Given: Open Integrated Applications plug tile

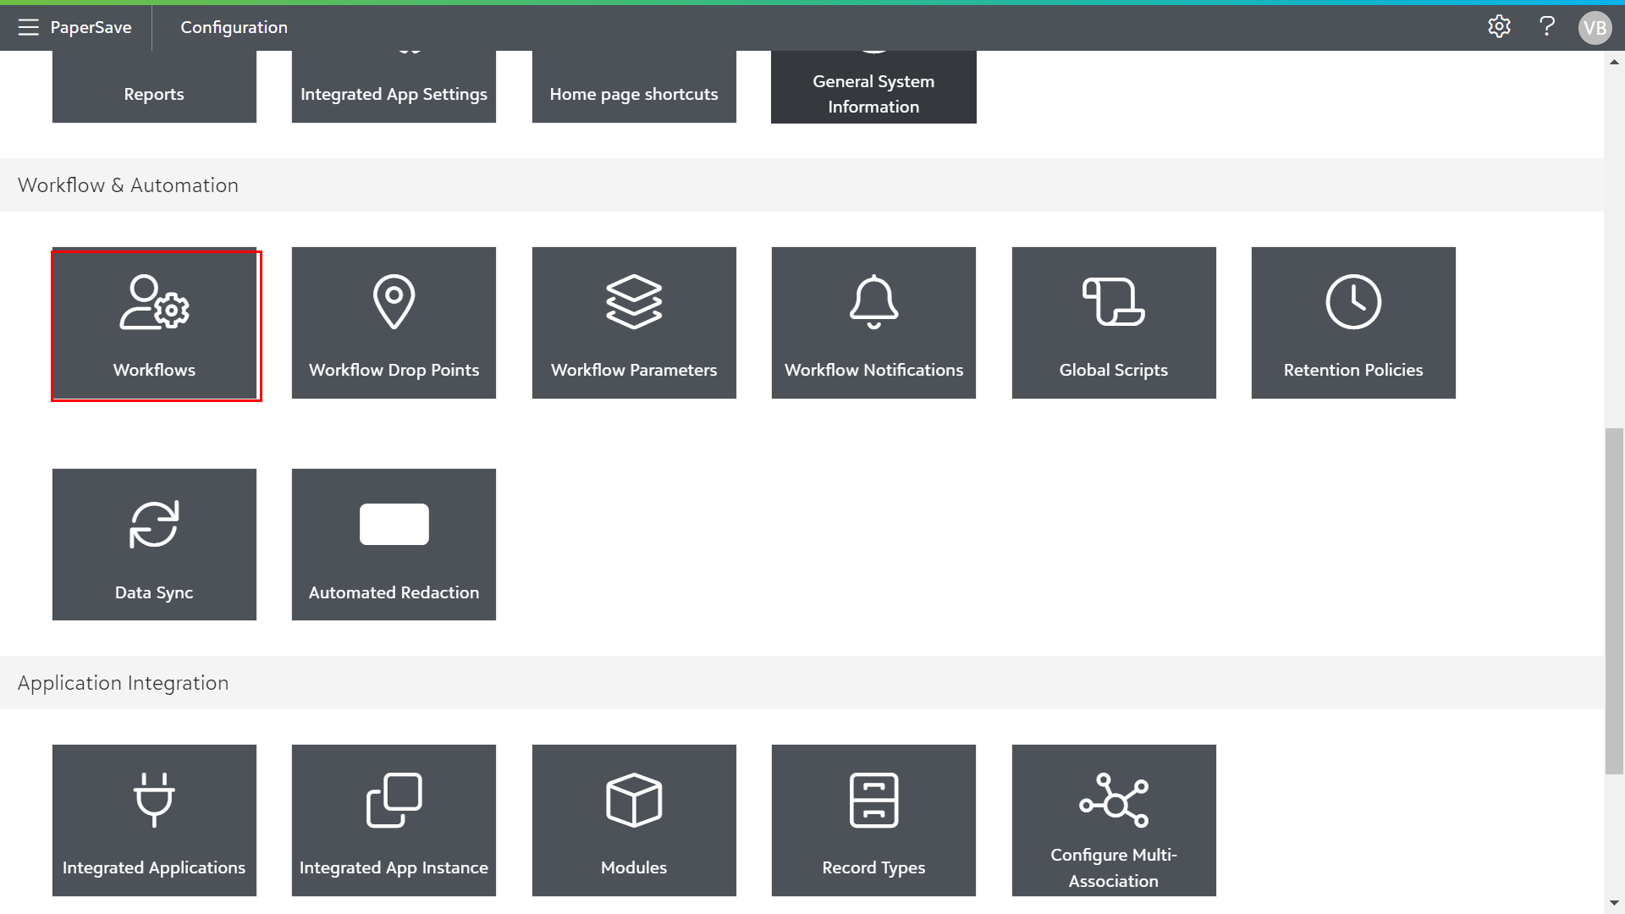Looking at the screenshot, I should point(154,820).
